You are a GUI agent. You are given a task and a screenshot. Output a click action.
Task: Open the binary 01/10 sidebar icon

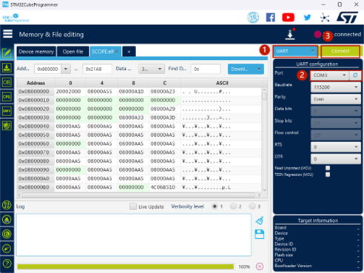7,205
